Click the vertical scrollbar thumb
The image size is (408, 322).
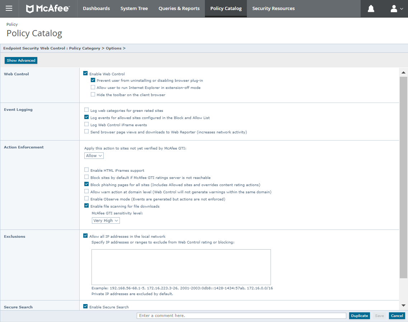[x=403, y=177]
